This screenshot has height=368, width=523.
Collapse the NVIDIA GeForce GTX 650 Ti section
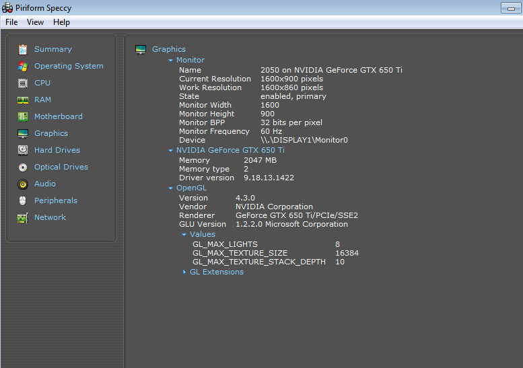[170, 151]
